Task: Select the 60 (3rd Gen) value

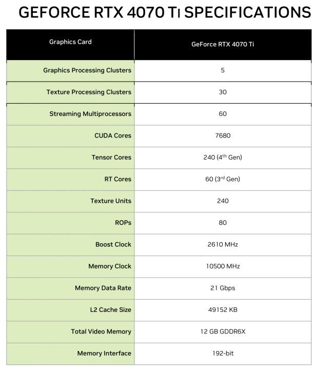Action: [223, 179]
